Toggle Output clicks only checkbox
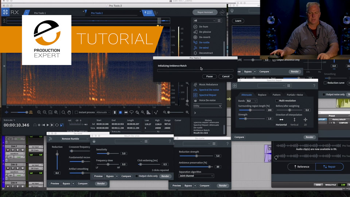 pyautogui.click(x=137, y=176)
